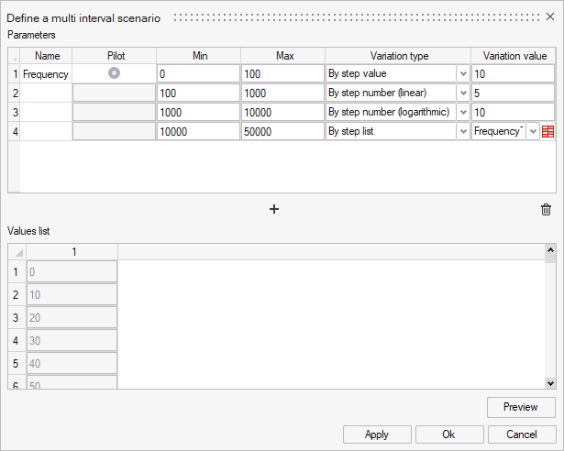Cancel the scenario definition
The image size is (564, 451).
pos(522,434)
